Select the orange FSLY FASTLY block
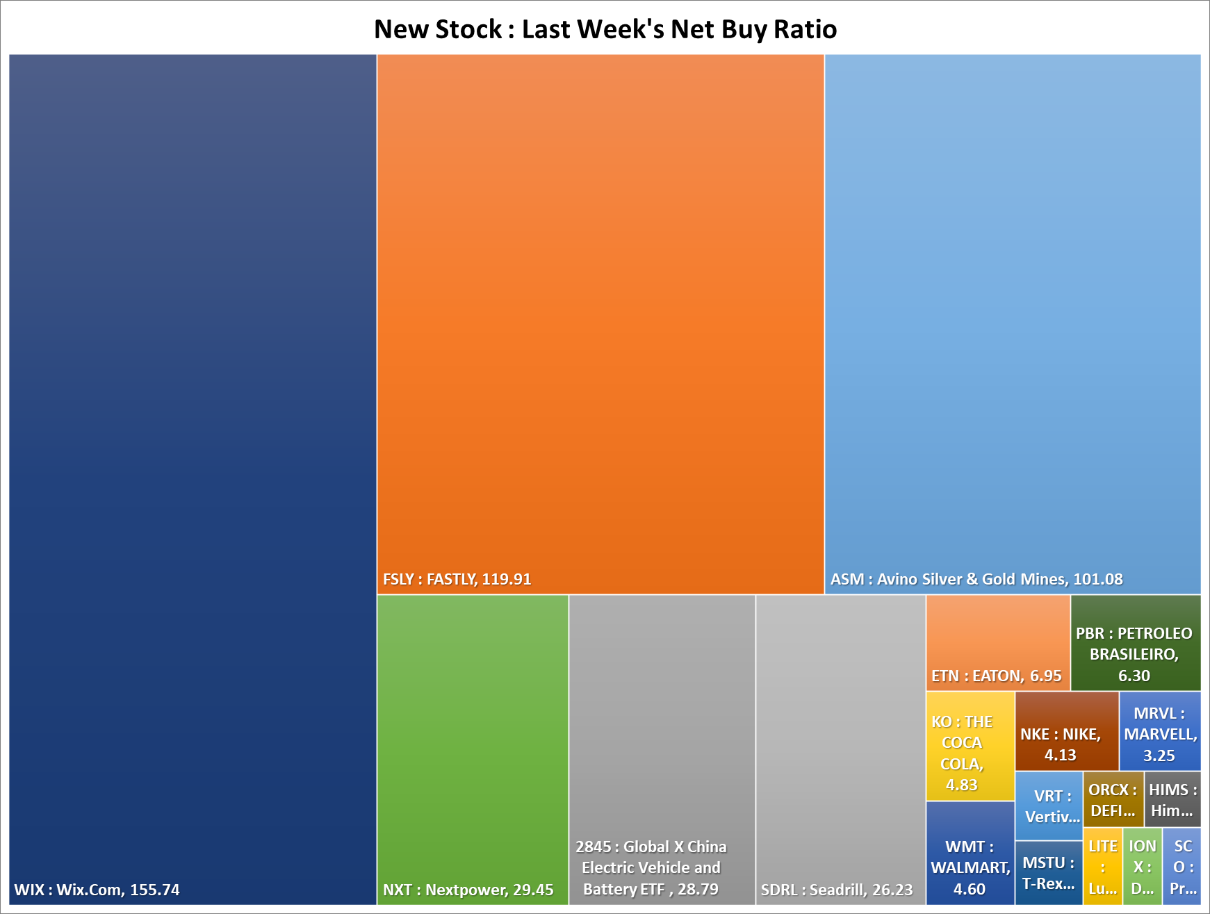Image resolution: width=1210 pixels, height=914 pixels. (x=600, y=324)
